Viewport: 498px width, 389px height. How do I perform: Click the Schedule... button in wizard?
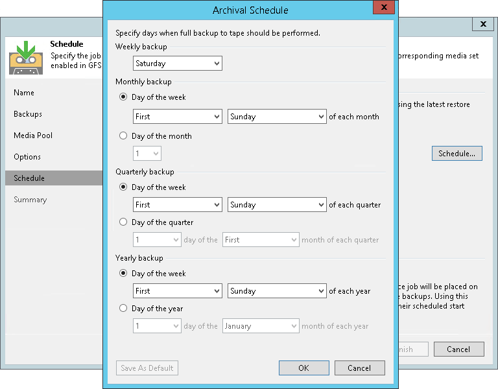[456, 154]
